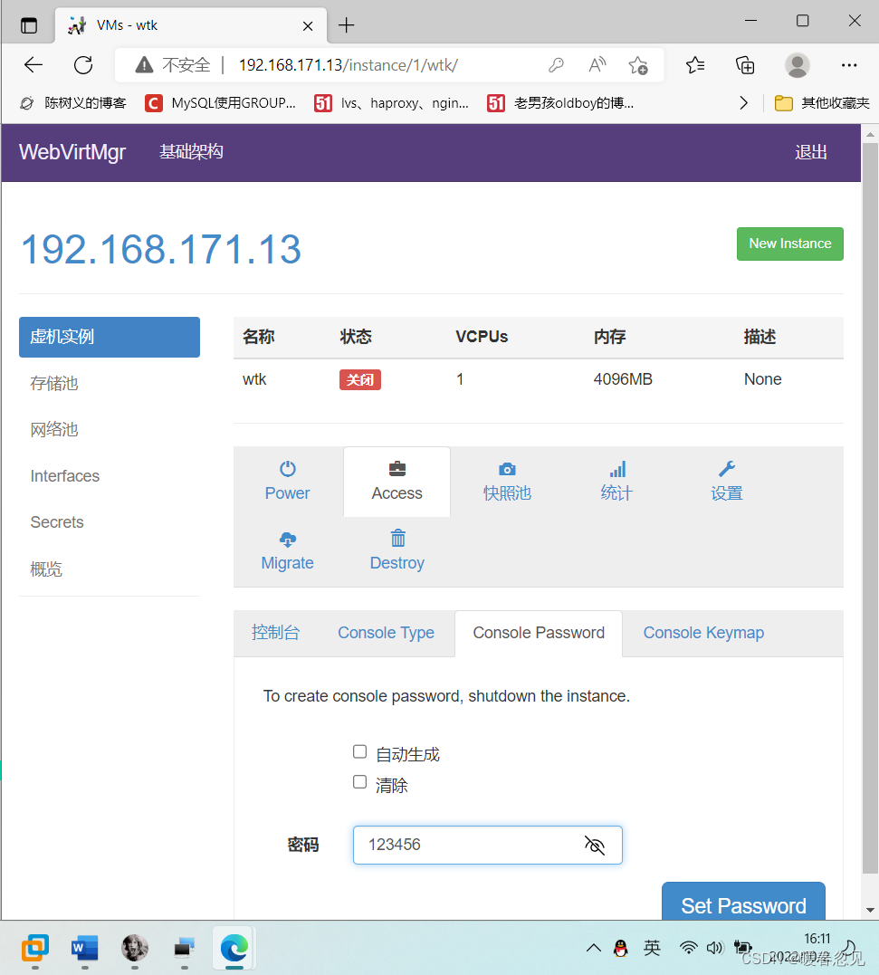Switch to Console Type sub-tab
The width and height of the screenshot is (879, 975).
click(x=386, y=633)
